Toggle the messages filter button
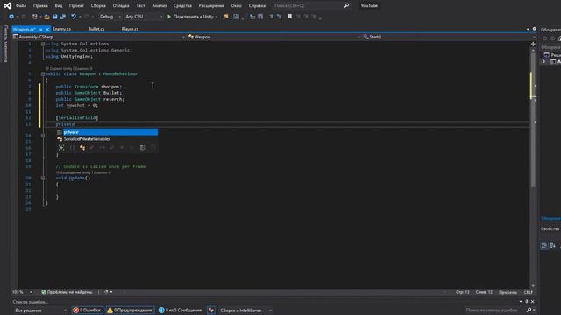Viewport: 561px width, 315px height. pyautogui.click(x=180, y=311)
